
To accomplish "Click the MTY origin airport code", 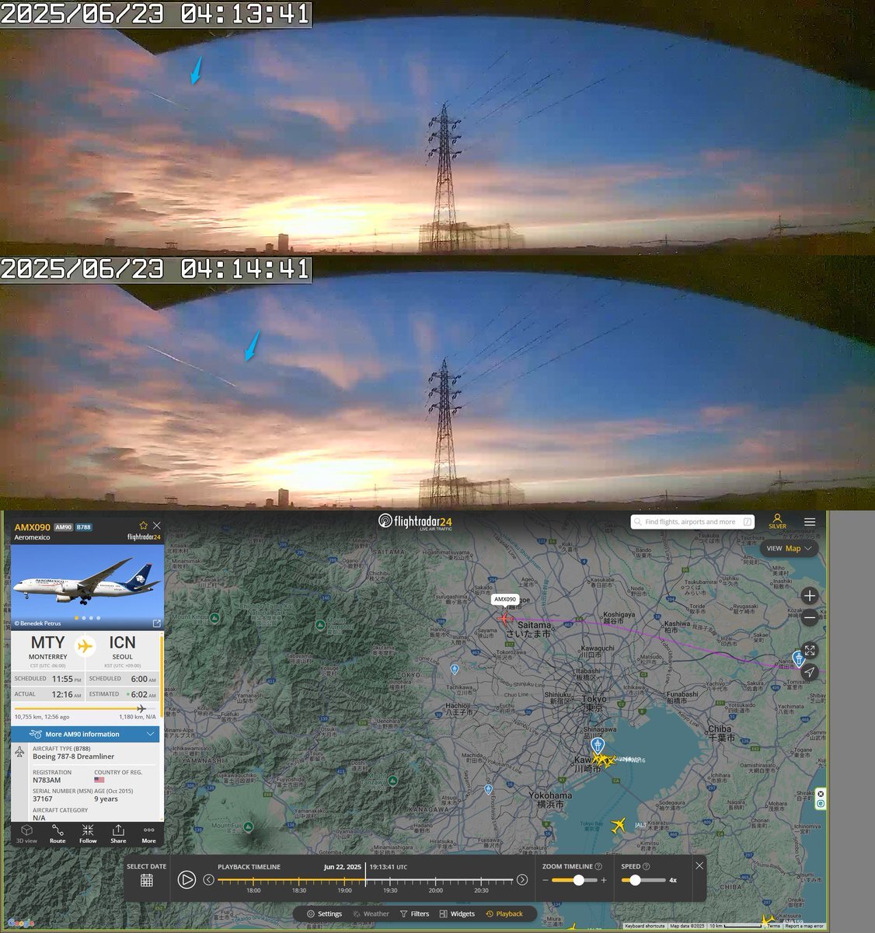I will click(47, 643).
